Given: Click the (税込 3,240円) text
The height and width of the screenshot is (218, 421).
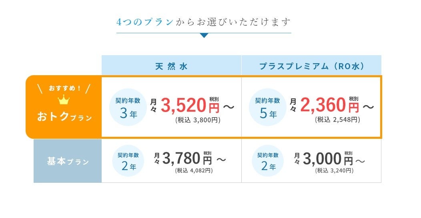Looking at the screenshot, I should (x=334, y=170).
